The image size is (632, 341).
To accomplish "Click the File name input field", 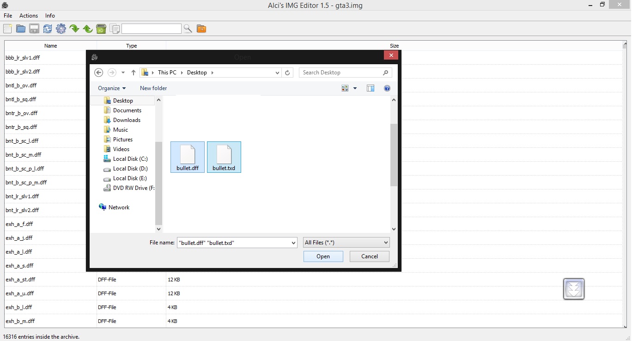I will coord(234,243).
